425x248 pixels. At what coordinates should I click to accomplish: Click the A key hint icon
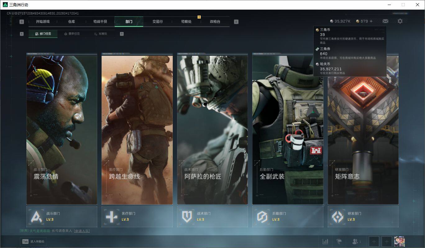22,34
